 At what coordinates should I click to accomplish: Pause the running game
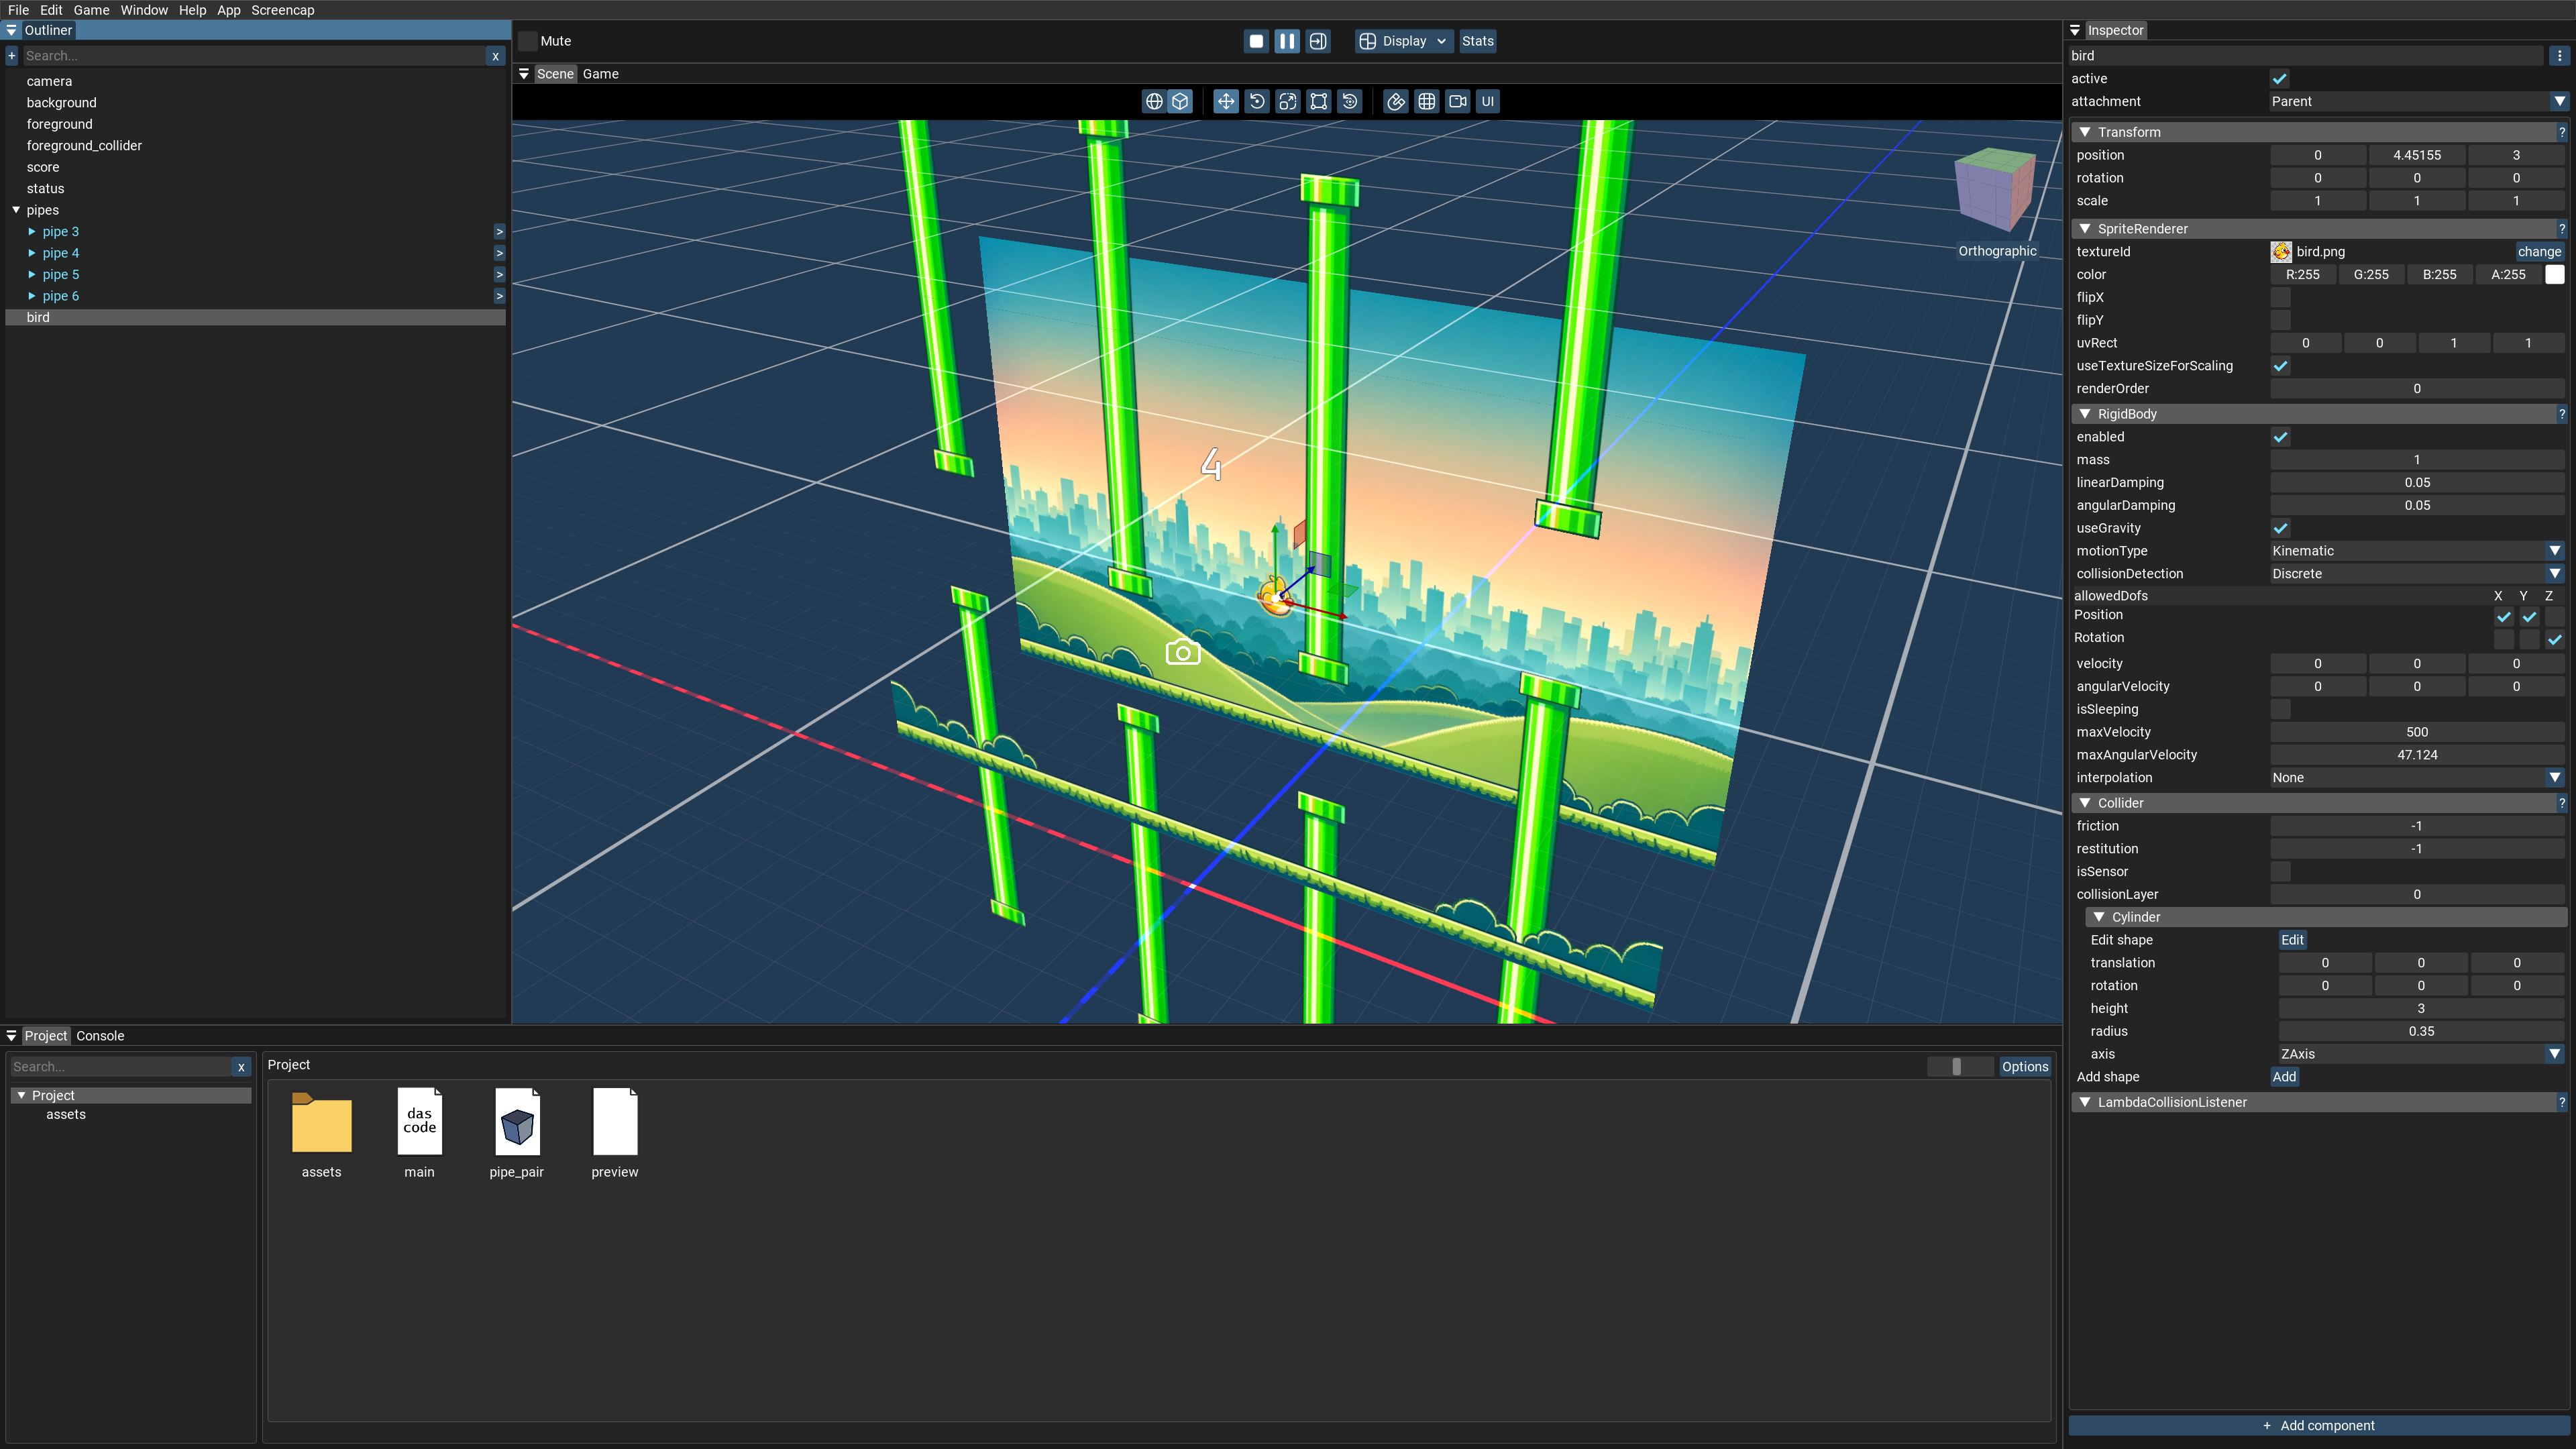click(x=1287, y=41)
